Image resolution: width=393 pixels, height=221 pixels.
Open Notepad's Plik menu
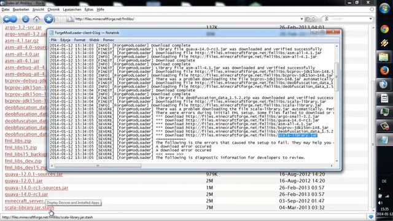coord(53,40)
